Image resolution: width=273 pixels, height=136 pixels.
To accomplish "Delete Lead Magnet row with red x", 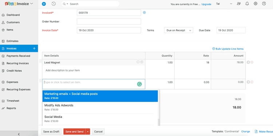I will [252, 62].
